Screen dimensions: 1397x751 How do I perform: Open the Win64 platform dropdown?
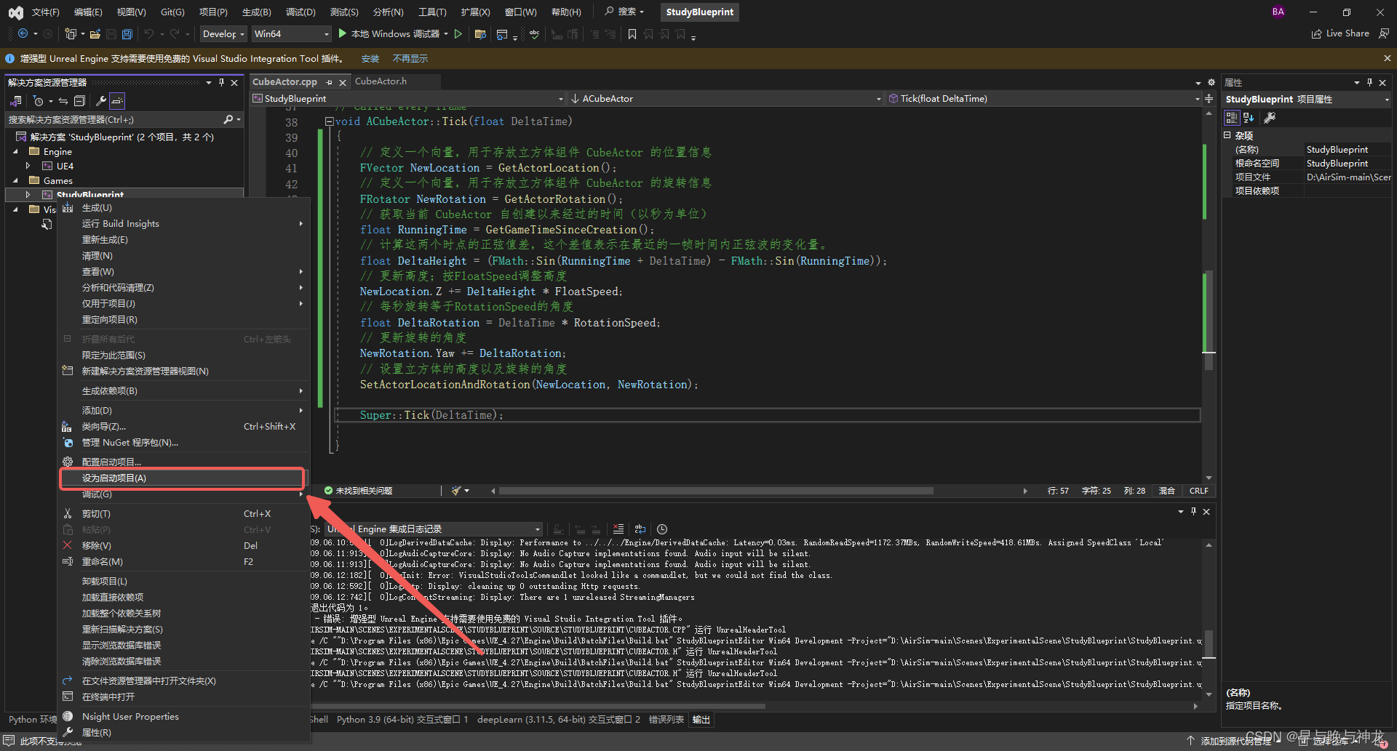[x=291, y=33]
